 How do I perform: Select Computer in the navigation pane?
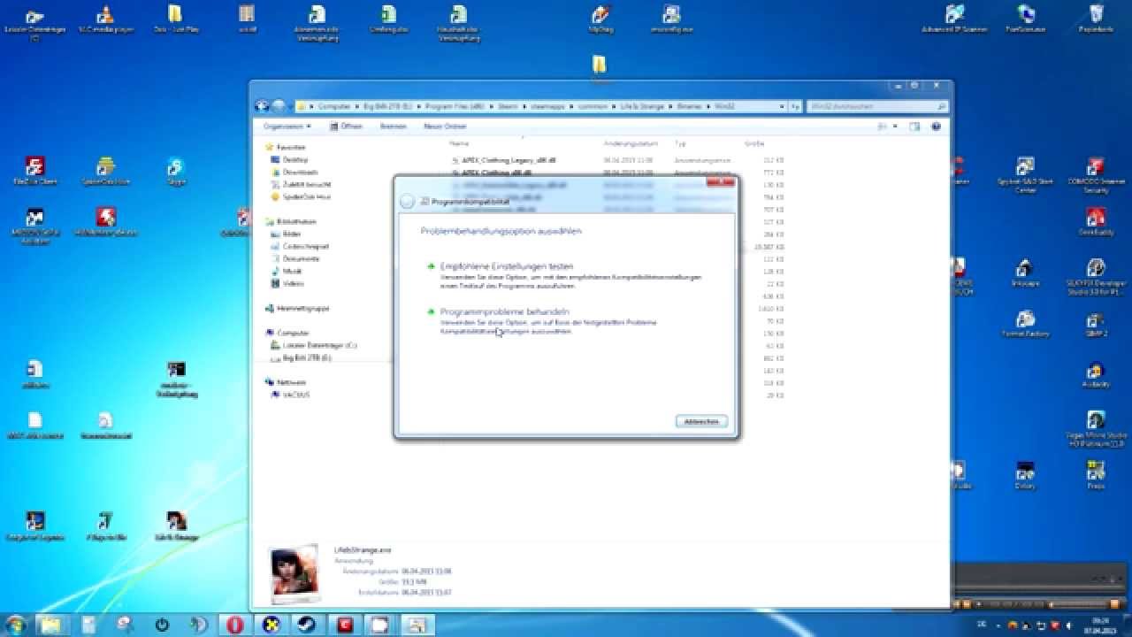[293, 334]
